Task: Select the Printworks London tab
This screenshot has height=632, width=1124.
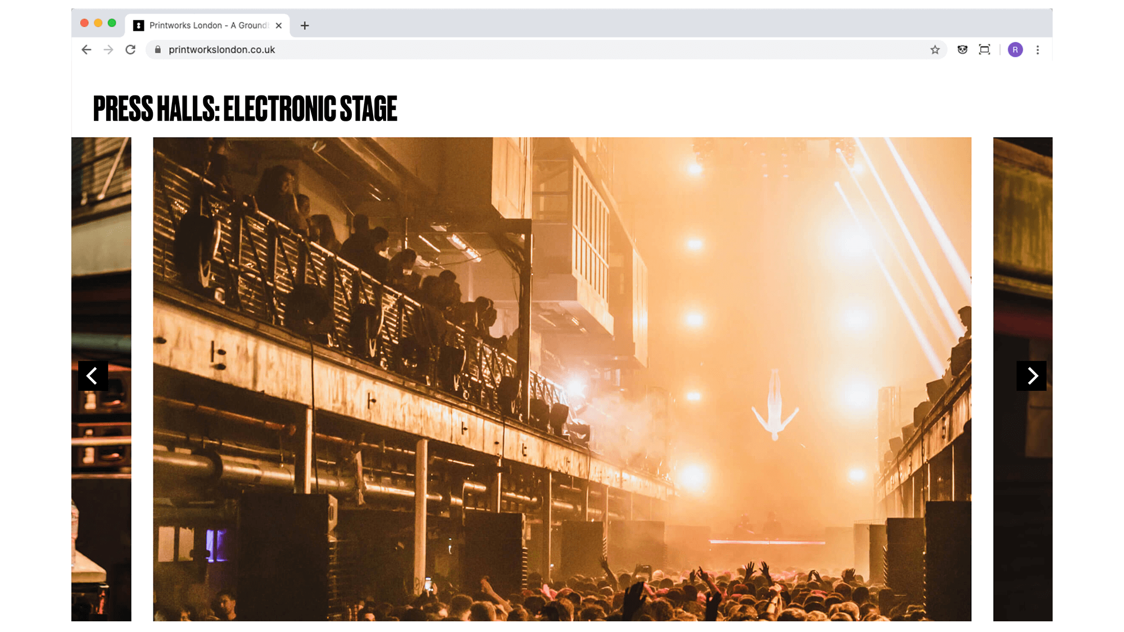Action: (x=207, y=25)
